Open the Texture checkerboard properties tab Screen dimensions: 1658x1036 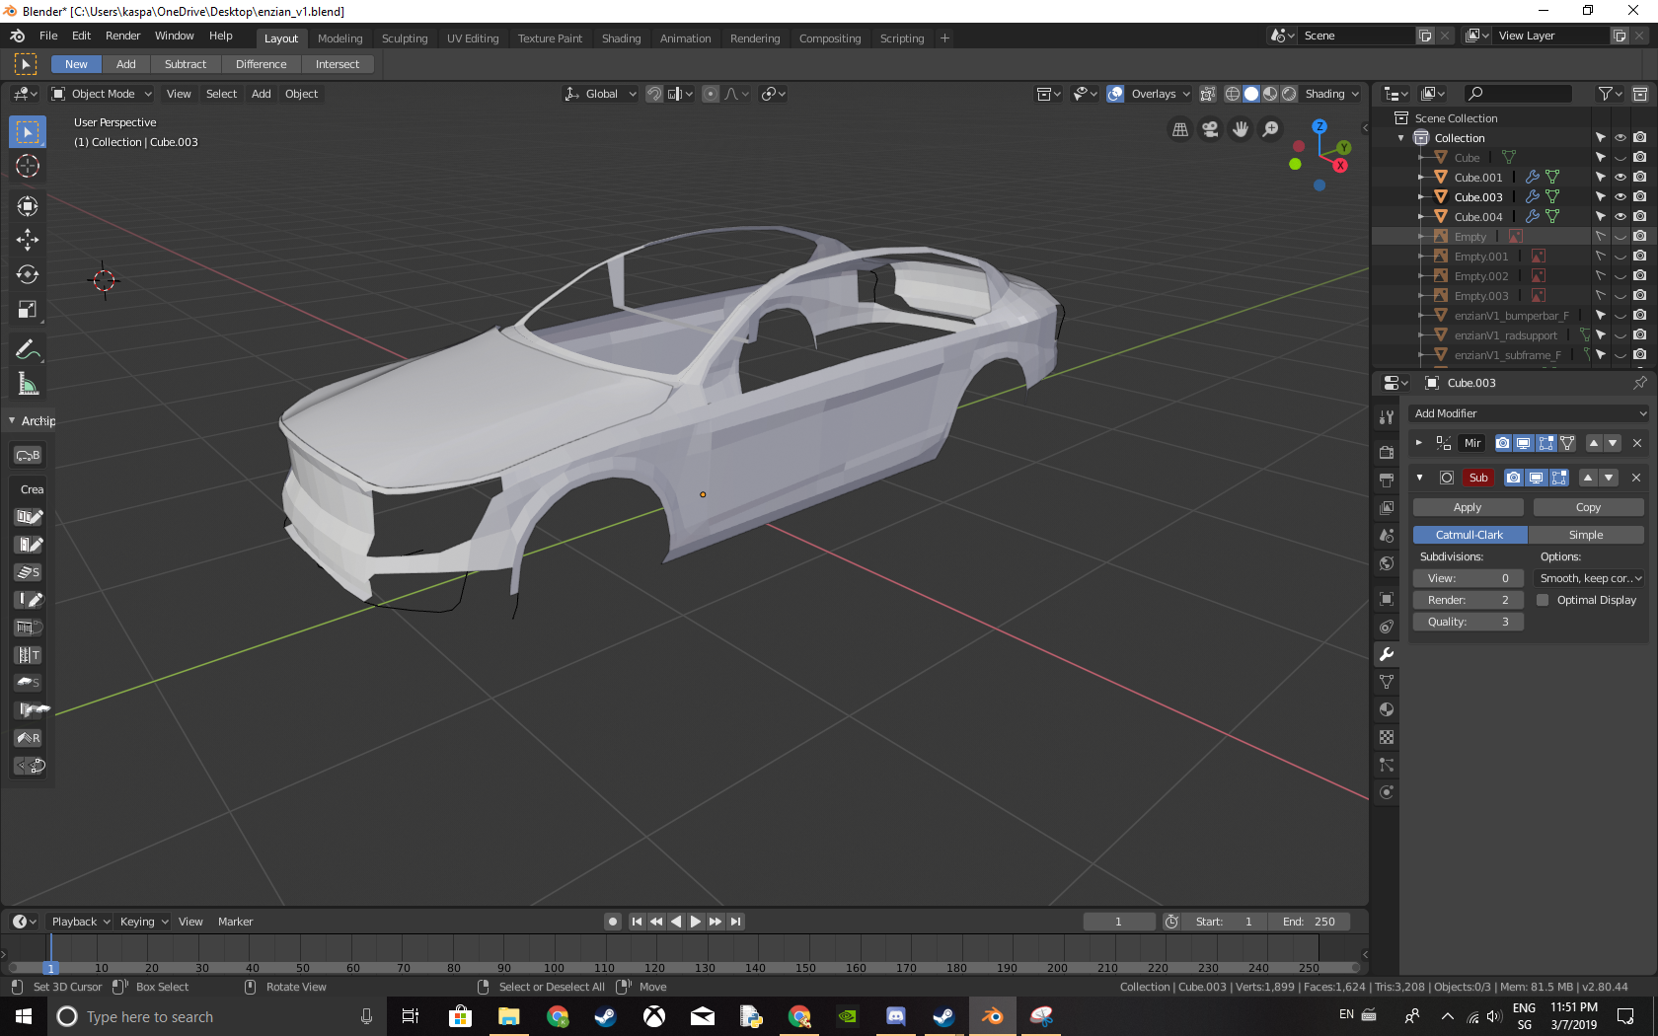(1387, 737)
